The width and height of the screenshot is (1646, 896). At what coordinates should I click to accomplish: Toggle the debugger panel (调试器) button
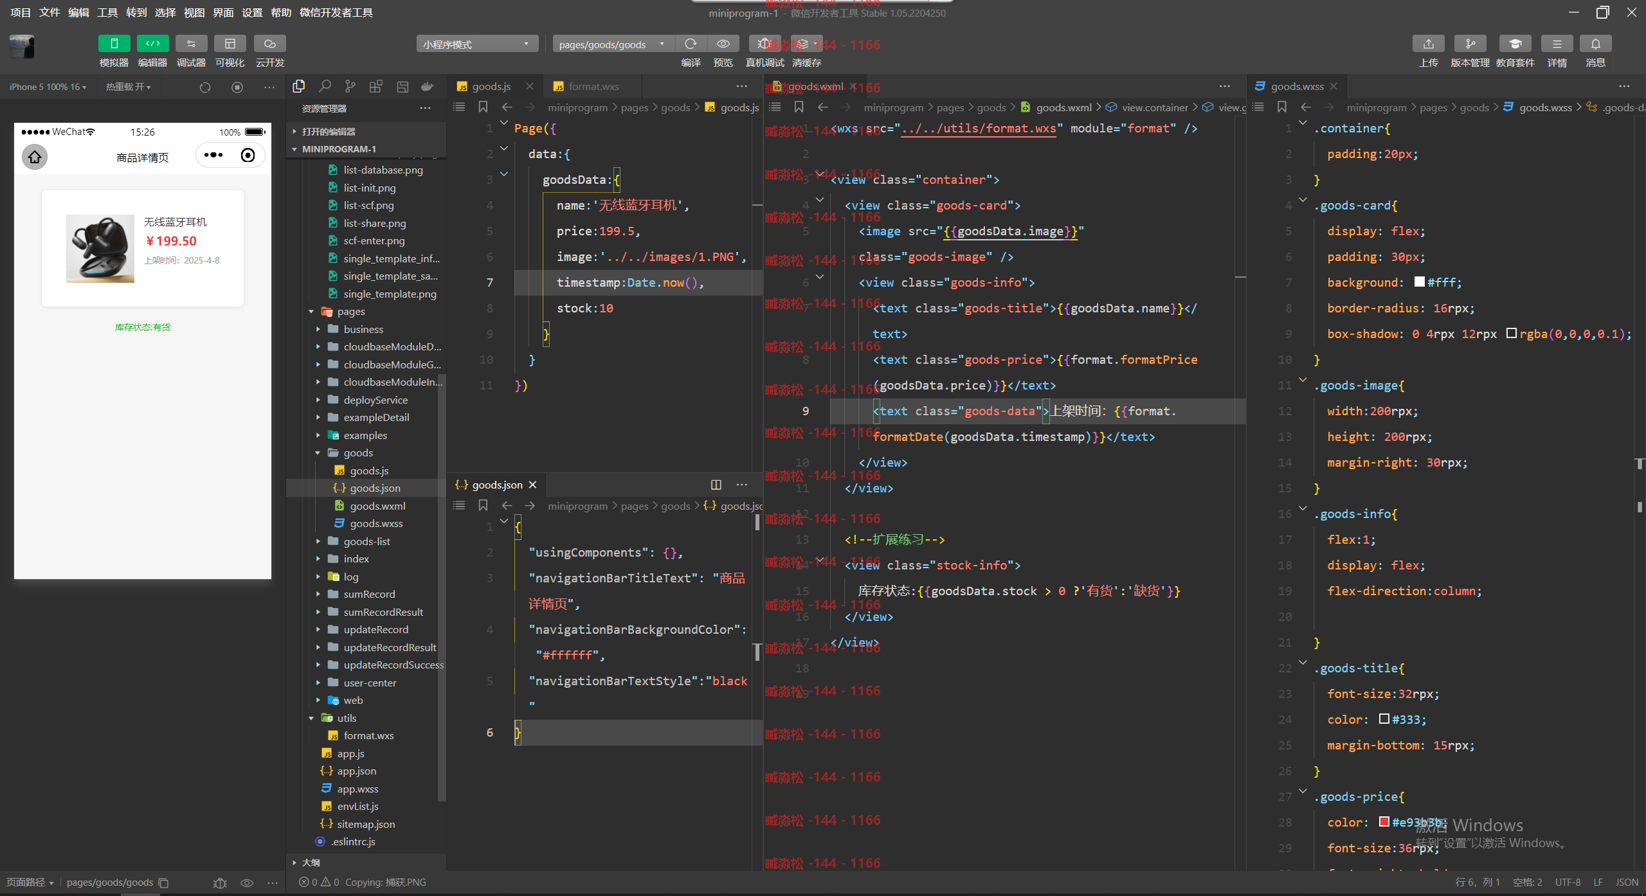(191, 44)
